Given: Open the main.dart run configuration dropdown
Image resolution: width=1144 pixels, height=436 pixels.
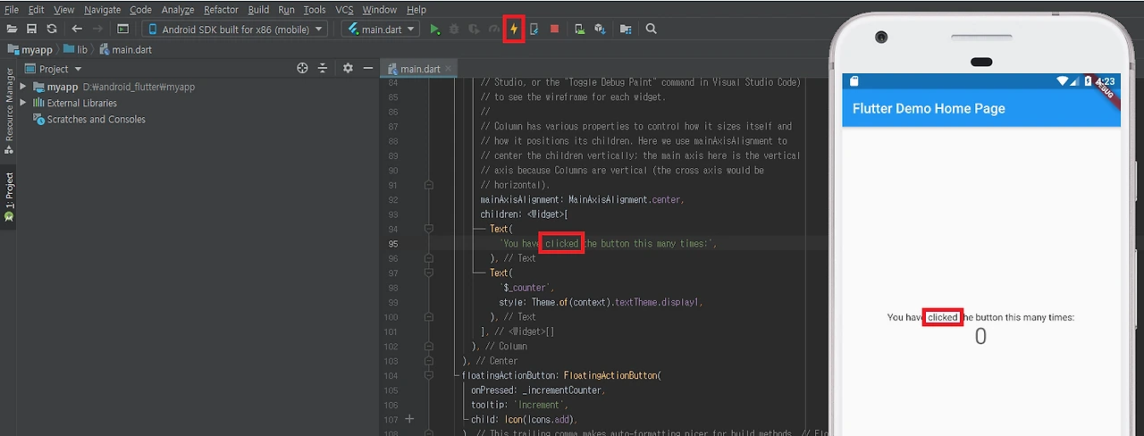Looking at the screenshot, I should (x=382, y=29).
